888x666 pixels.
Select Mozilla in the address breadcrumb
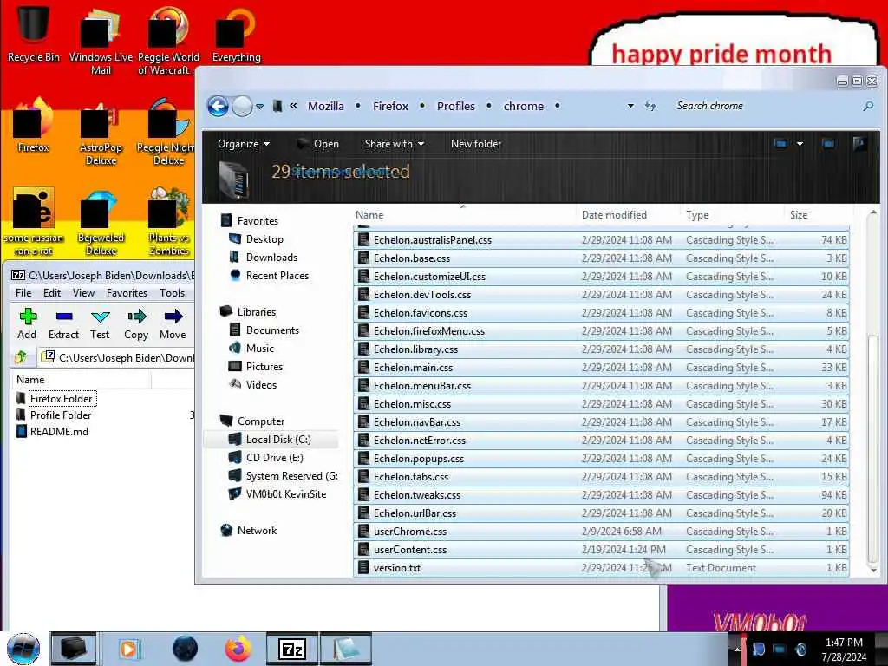tap(326, 106)
